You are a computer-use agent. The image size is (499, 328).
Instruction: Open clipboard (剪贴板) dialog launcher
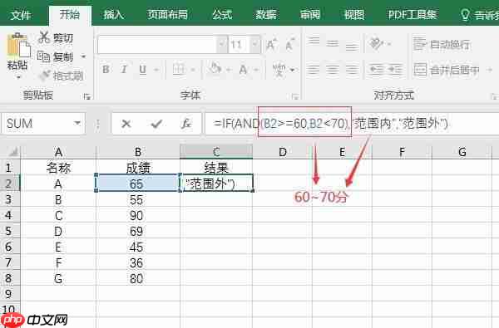(x=86, y=96)
